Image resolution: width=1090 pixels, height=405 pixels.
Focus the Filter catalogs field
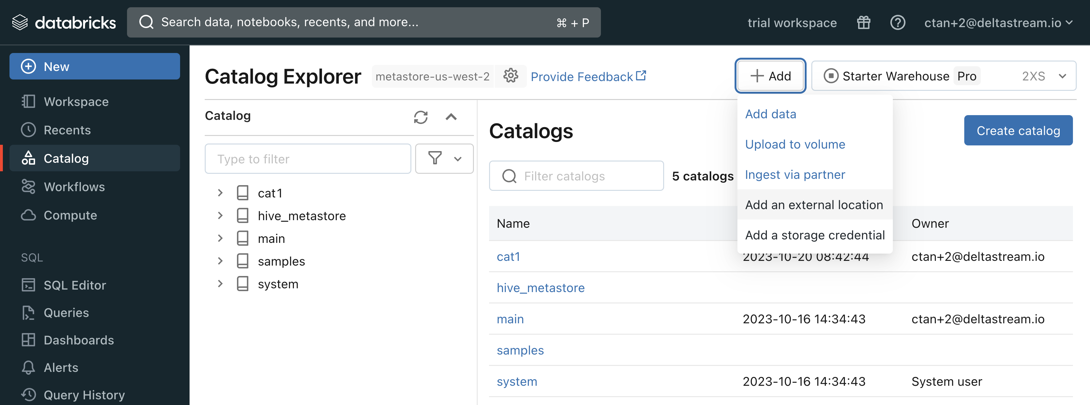point(576,176)
